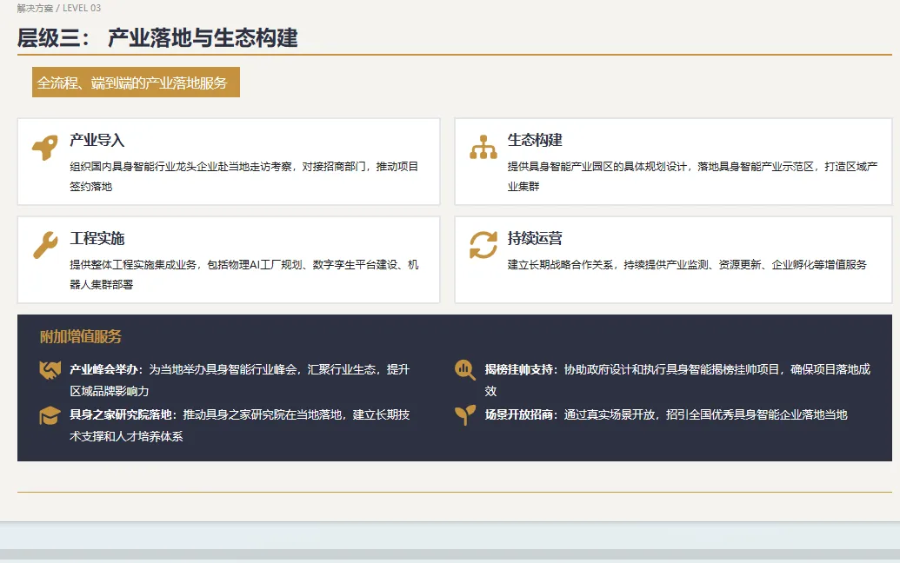Image resolution: width=900 pixels, height=563 pixels.
Task: Click the 附加增值服务 section heading
Action: pos(81,336)
